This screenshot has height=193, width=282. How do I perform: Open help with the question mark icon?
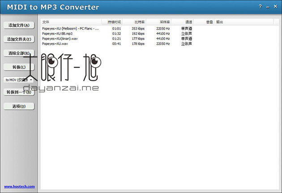260,7
